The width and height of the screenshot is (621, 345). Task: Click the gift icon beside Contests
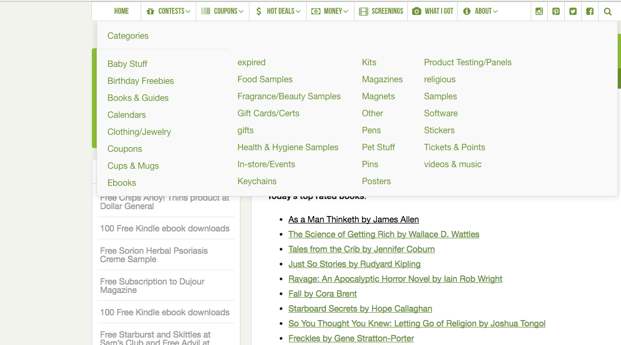pos(150,11)
